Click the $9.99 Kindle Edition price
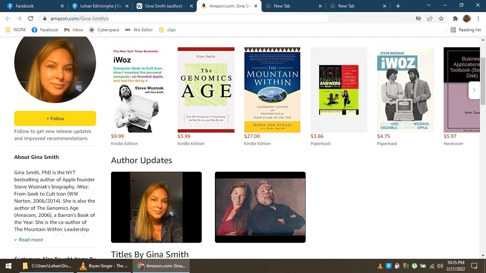The width and height of the screenshot is (486, 273). pos(117,136)
